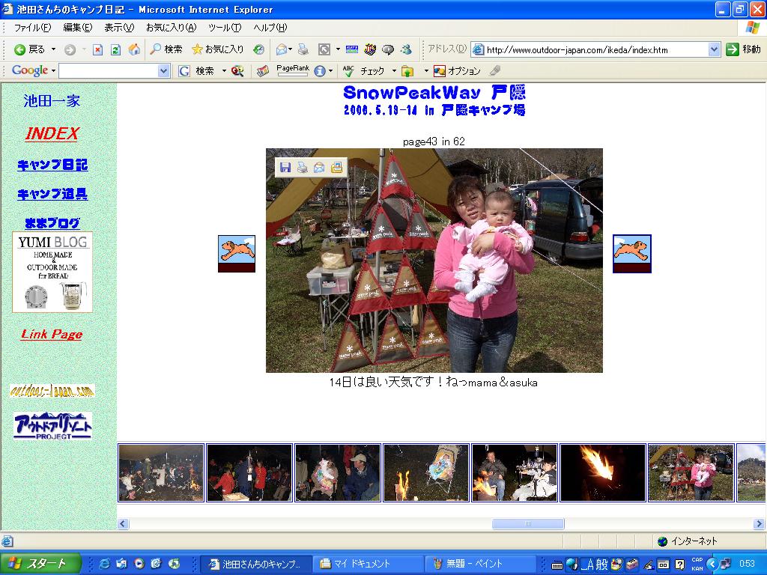Open the ヘルプ(H) menu
The width and height of the screenshot is (767, 575).
pos(270,28)
